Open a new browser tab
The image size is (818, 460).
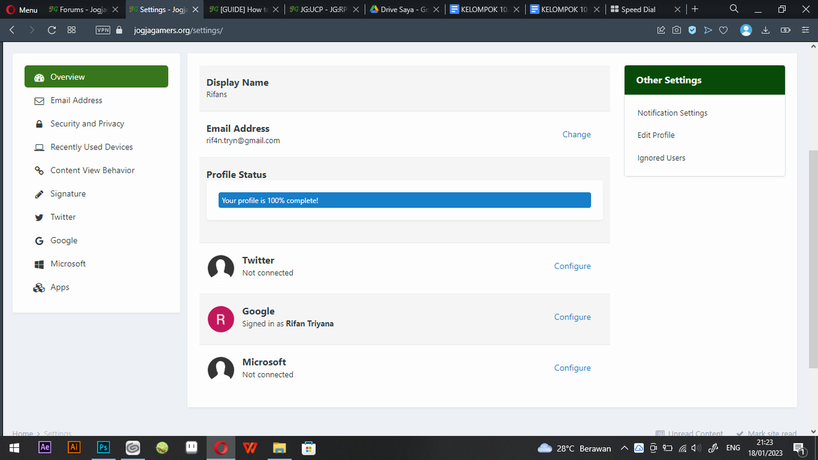click(x=695, y=10)
